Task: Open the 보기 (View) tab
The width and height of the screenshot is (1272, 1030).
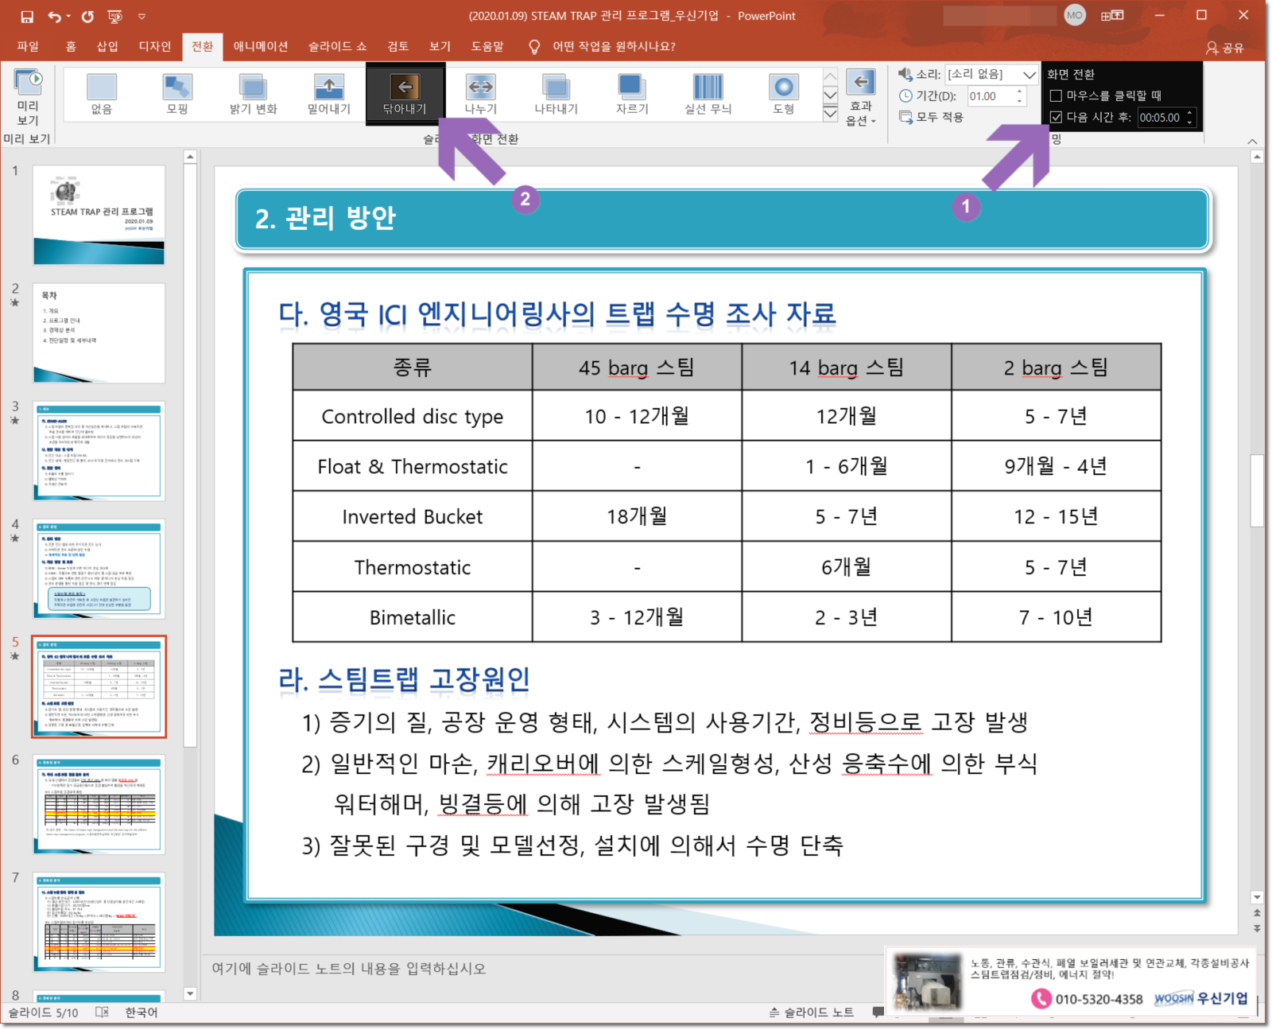Action: tap(440, 46)
